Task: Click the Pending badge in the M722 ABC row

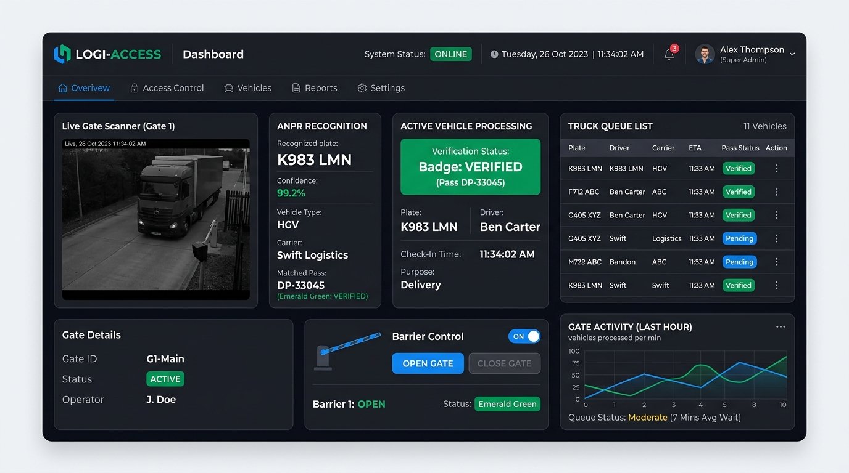Action: click(739, 262)
